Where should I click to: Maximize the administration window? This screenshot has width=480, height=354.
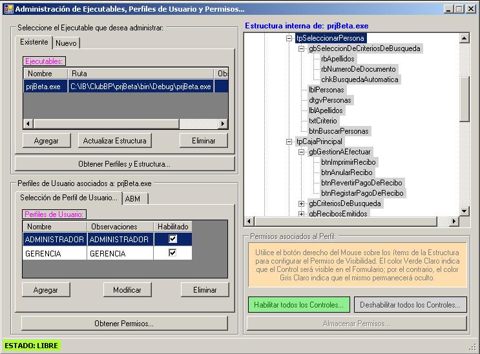[459, 9]
